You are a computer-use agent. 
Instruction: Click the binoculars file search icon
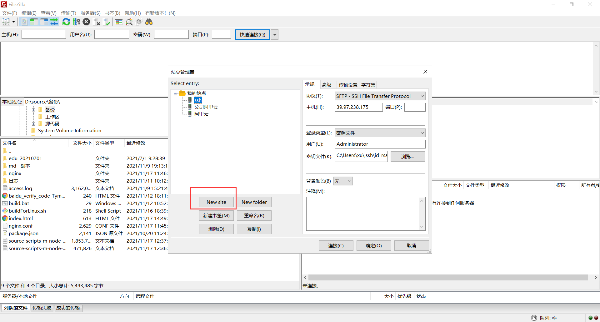click(149, 22)
